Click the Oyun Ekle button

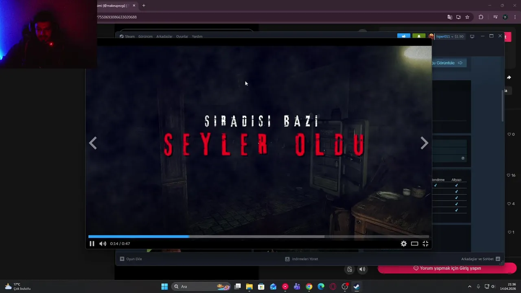pyautogui.click(x=131, y=259)
